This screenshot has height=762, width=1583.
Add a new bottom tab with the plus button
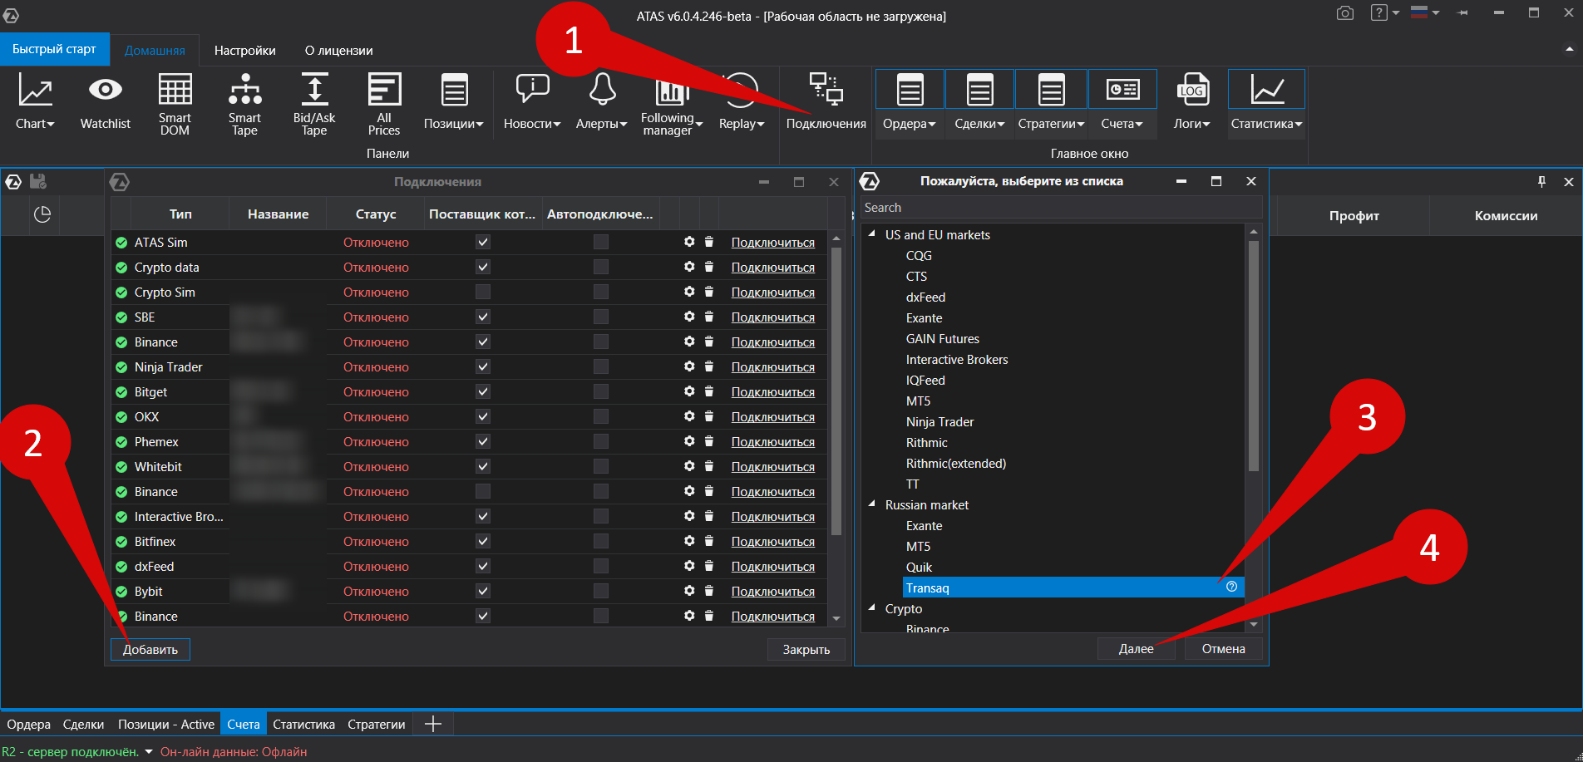(433, 724)
